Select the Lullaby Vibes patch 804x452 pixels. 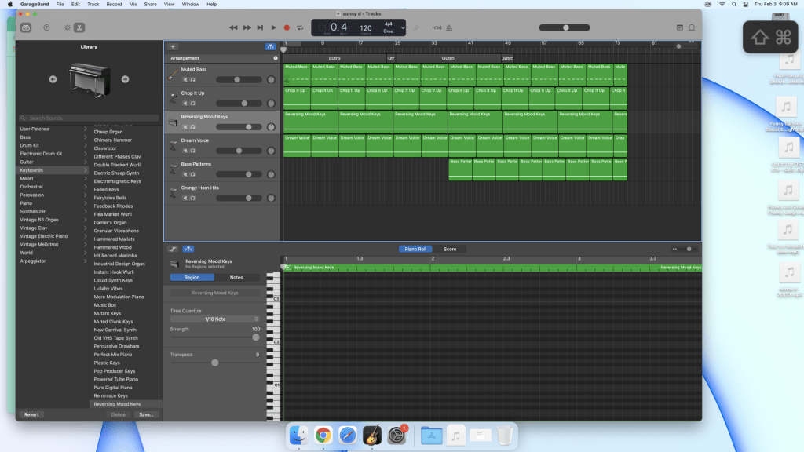click(108, 289)
